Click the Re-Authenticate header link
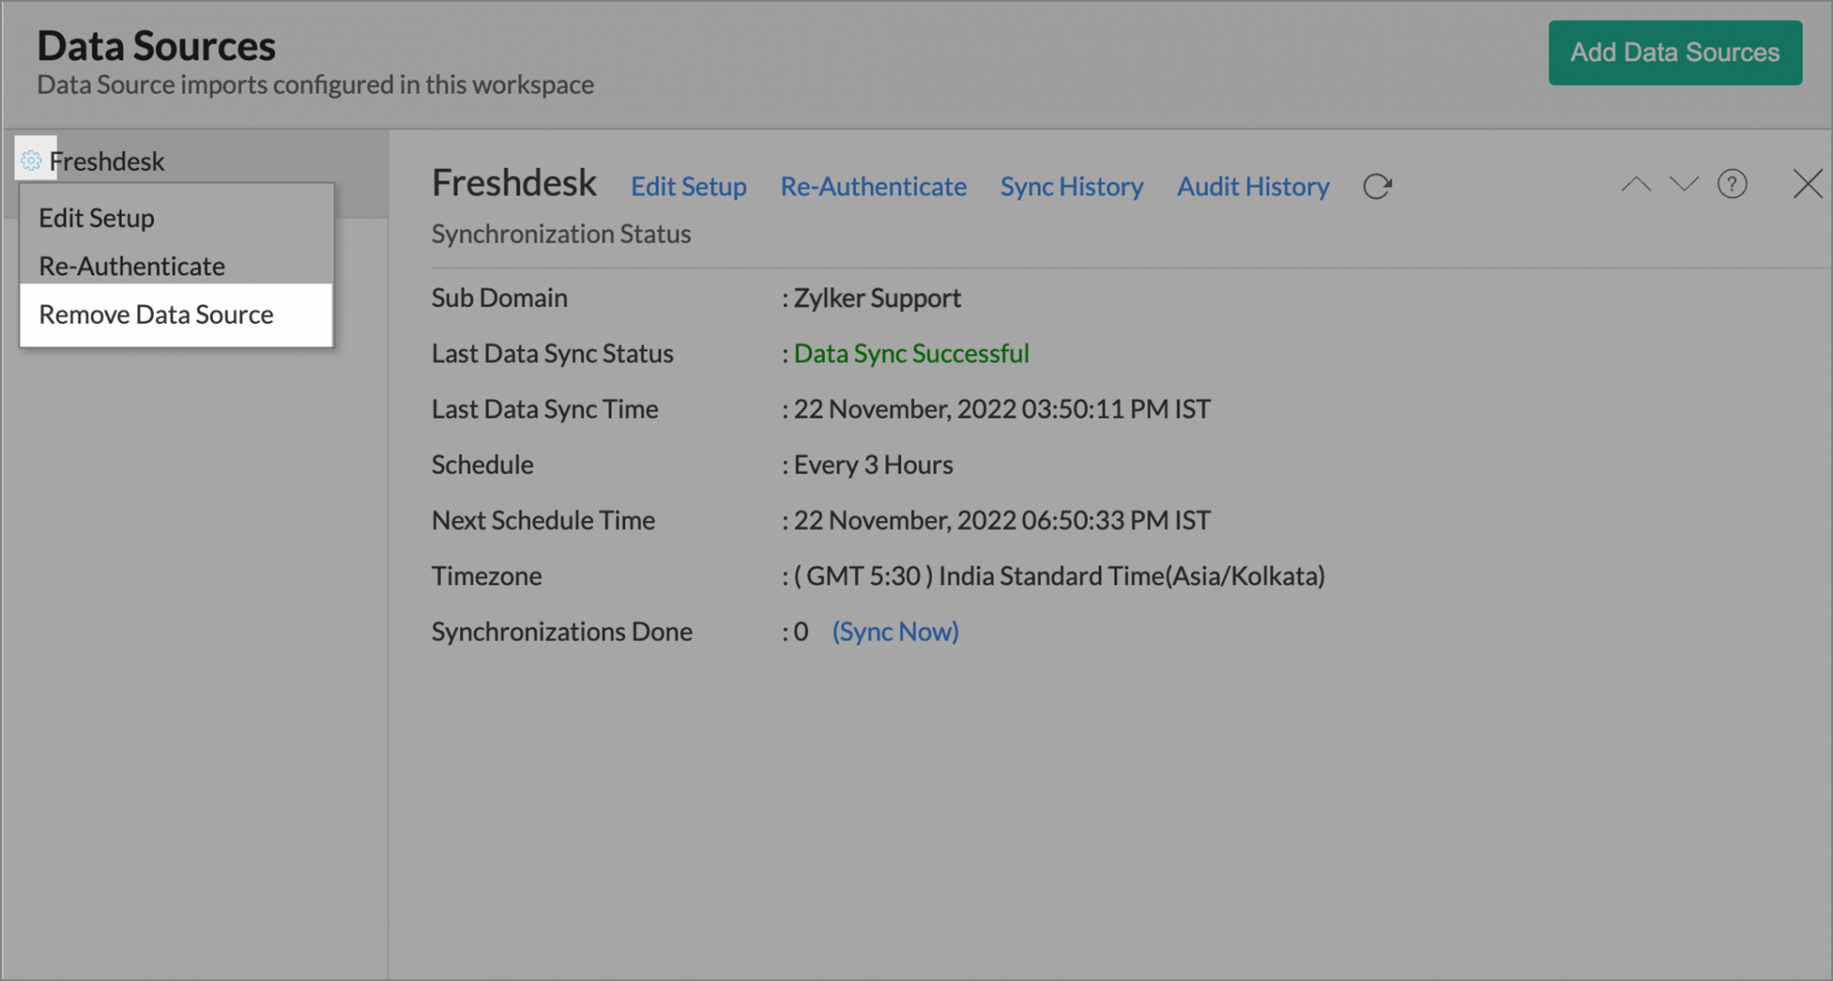 tap(873, 186)
